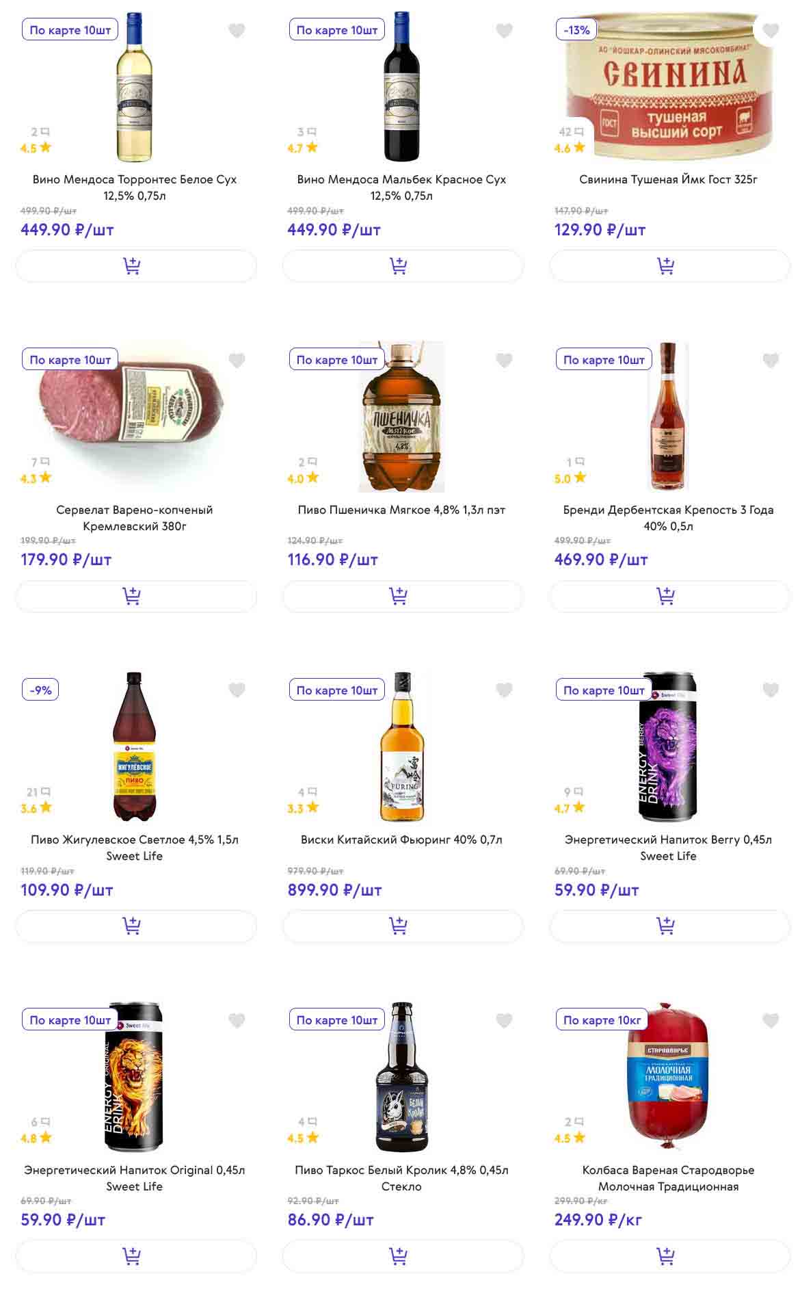Open Свинина Тушеная Ймк Гост 325г link
800x1289 pixels.
[668, 180]
